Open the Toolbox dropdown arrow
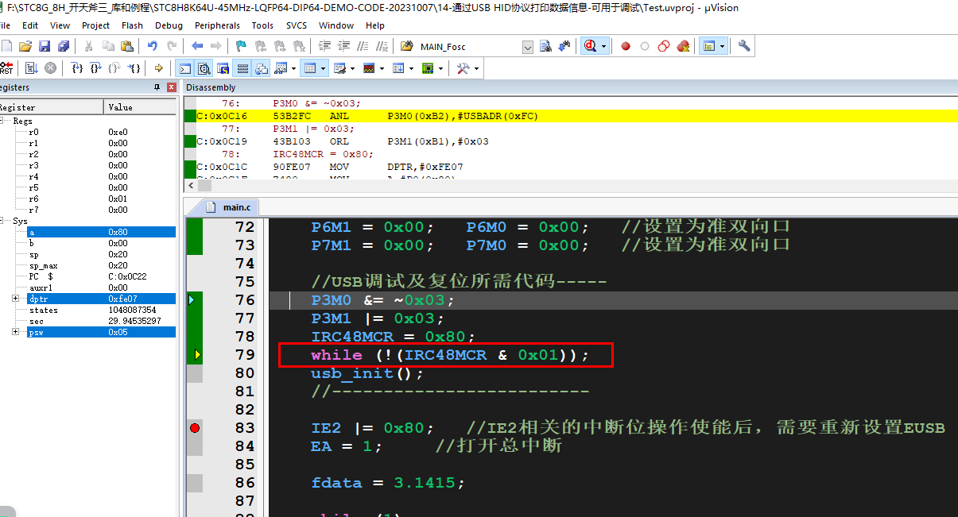This screenshot has height=517, width=958. point(477,69)
